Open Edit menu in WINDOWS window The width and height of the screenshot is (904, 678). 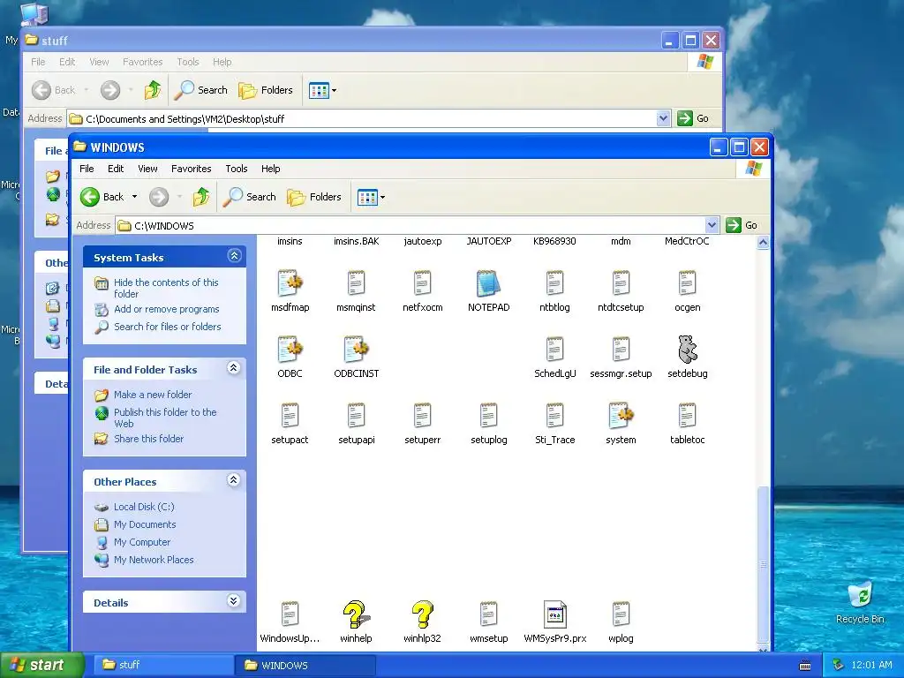[x=116, y=169]
